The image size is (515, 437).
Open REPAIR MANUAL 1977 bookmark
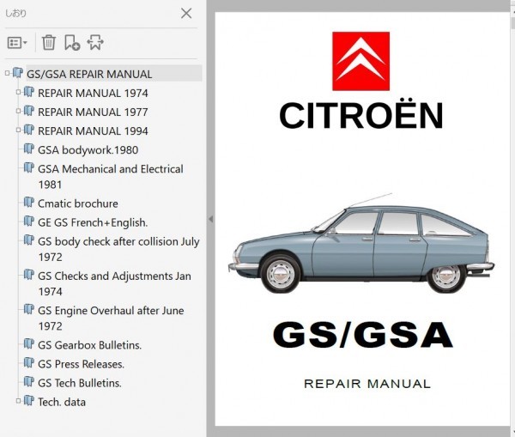(93, 112)
